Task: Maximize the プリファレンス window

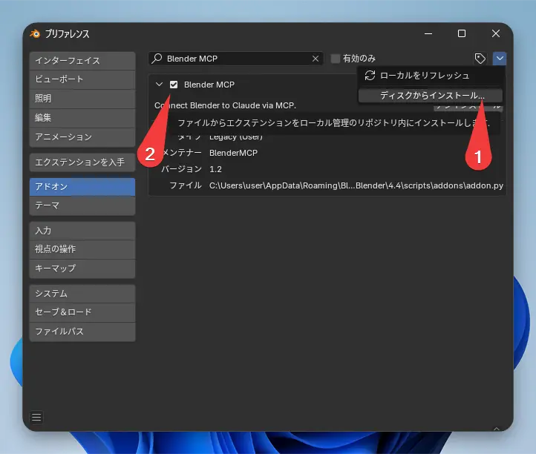Action: (x=462, y=33)
